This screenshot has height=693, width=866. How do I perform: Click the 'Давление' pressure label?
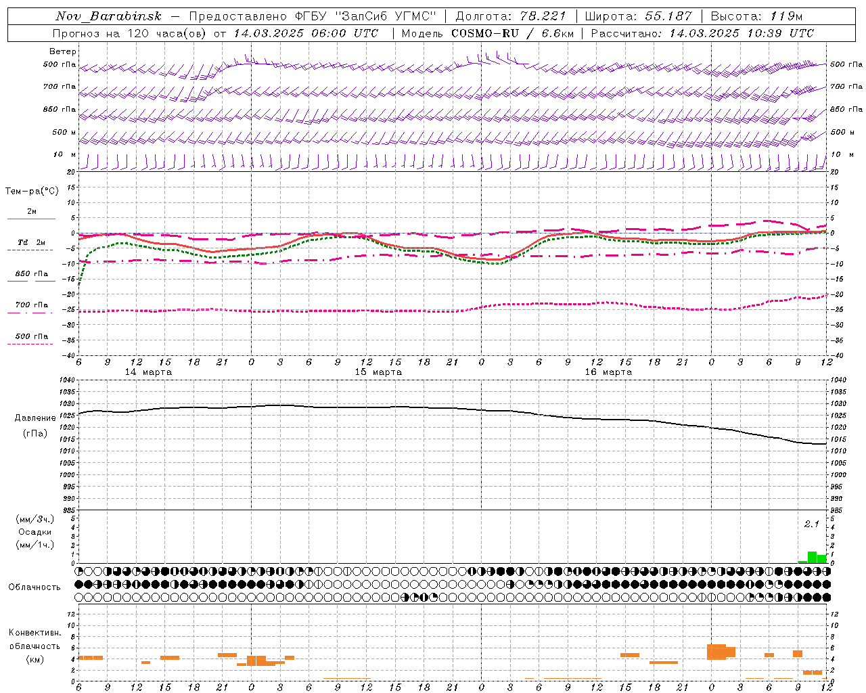coord(35,418)
